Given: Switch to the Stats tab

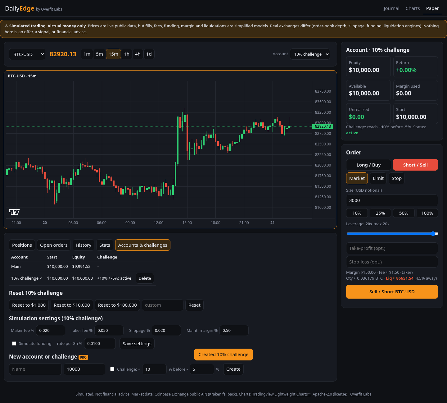Looking at the screenshot, I should 105,245.
